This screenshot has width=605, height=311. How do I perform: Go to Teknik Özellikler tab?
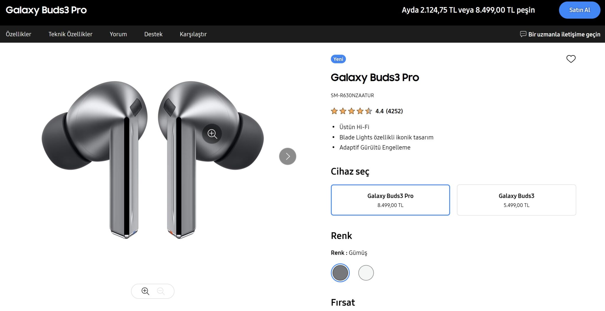(70, 34)
